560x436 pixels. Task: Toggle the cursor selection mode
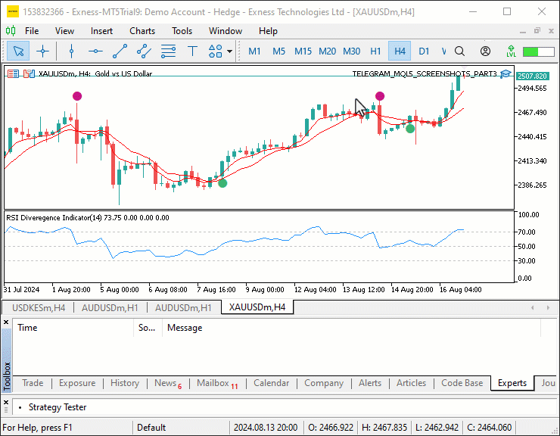[x=18, y=51]
